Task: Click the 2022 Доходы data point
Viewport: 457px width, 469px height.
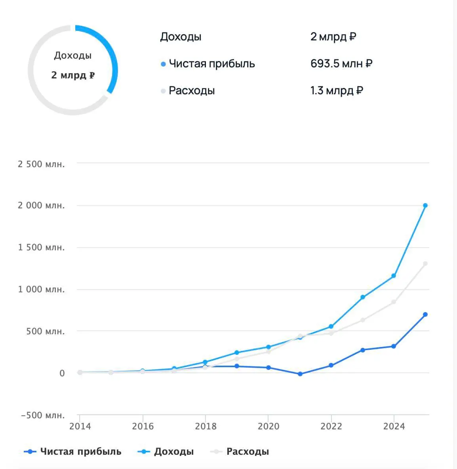Action: pos(331,326)
